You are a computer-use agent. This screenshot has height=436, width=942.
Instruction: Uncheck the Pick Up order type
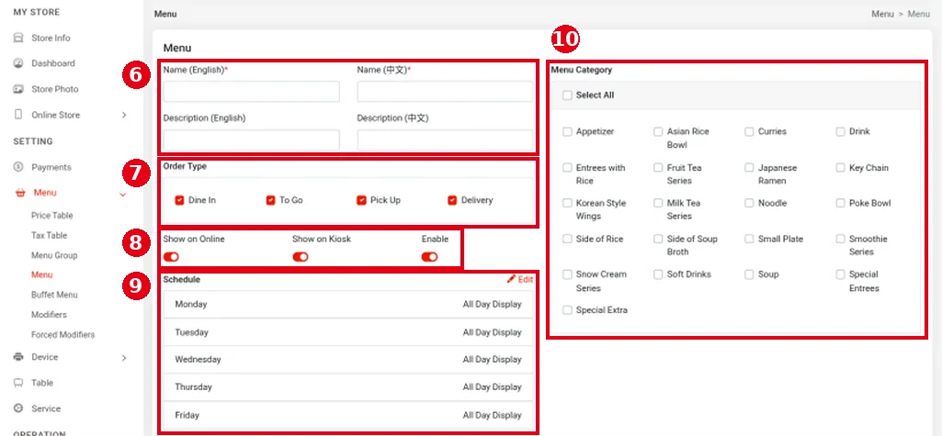(x=361, y=200)
